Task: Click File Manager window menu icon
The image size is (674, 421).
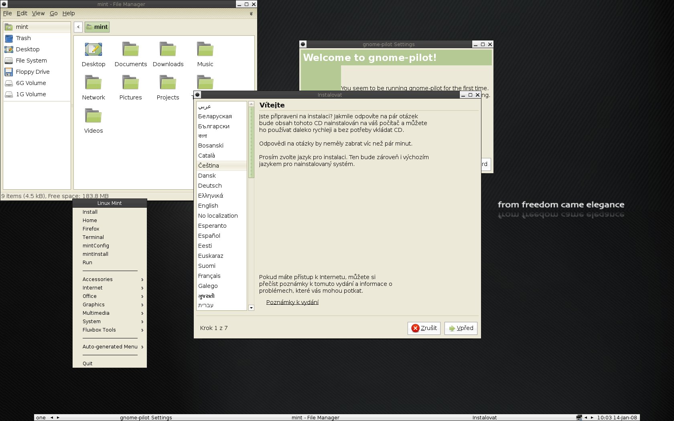Action: pyautogui.click(x=4, y=4)
